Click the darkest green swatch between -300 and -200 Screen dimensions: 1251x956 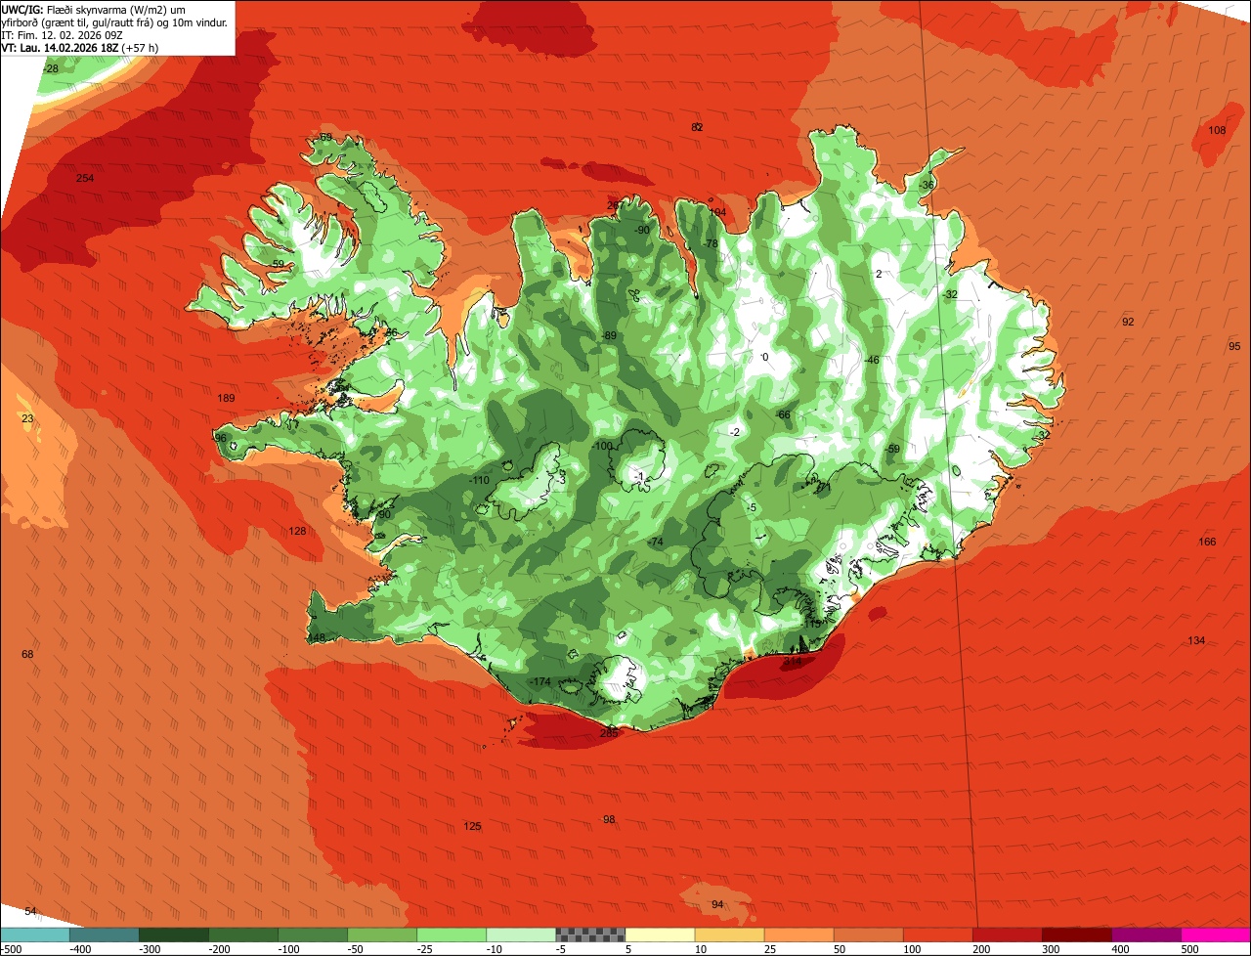[174, 934]
